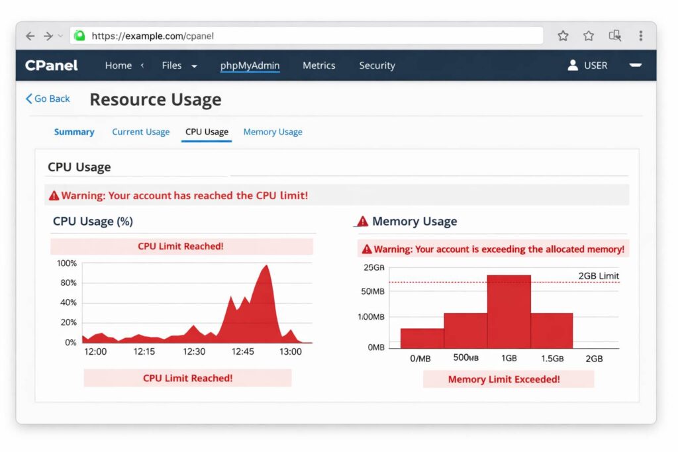Click the warning icon beside Memory Usage
The height and width of the screenshot is (452, 678).
[x=362, y=222]
